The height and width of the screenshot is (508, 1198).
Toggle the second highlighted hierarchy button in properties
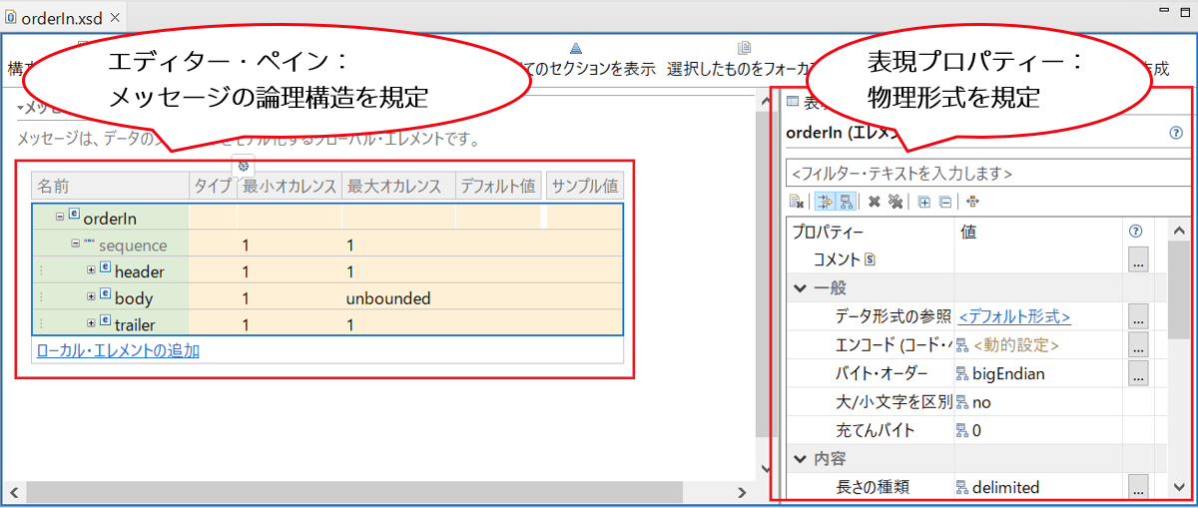point(845,202)
